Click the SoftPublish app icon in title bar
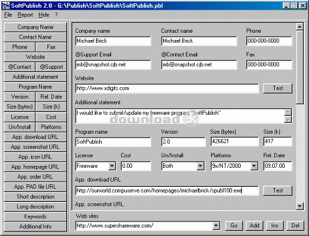Screen dimensions: 309x236 pos(6,5)
